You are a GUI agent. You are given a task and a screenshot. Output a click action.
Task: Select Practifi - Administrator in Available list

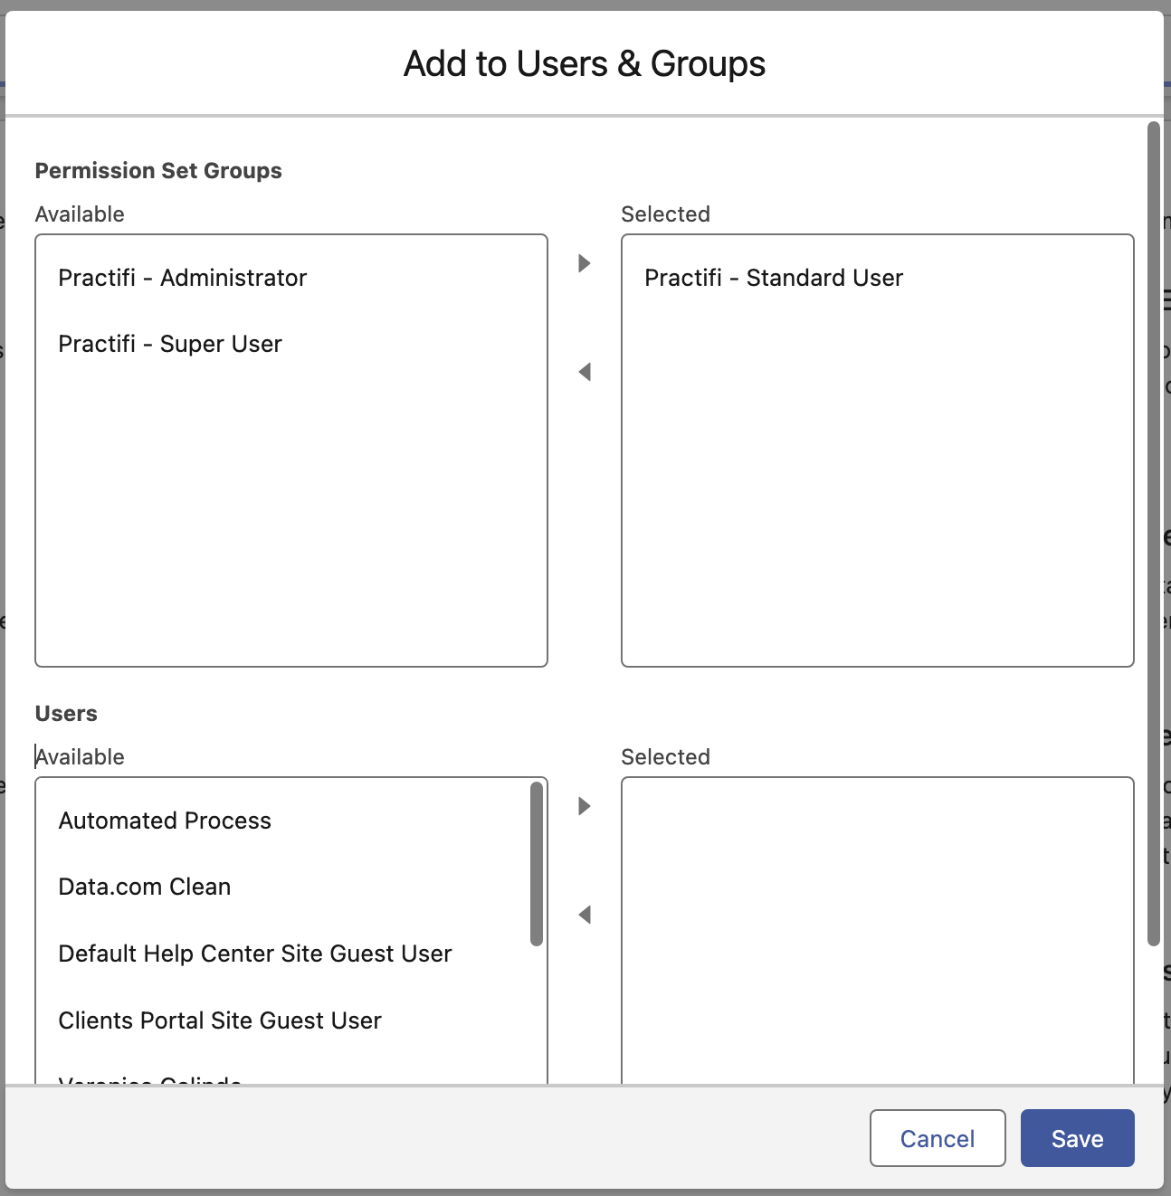(291, 278)
